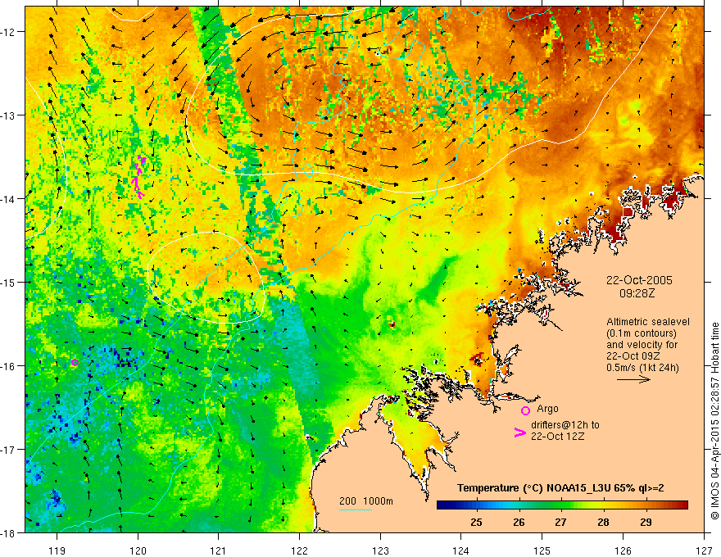Image resolution: width=721 pixels, height=557 pixels.
Task: Click the cyan 200/1000m contour legend line
Action: click(356, 509)
